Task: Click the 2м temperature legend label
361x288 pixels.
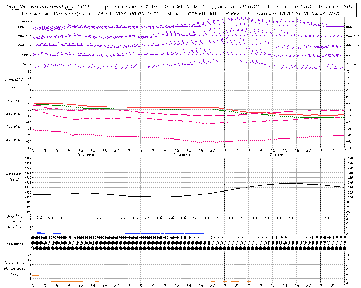Action: click(13, 88)
